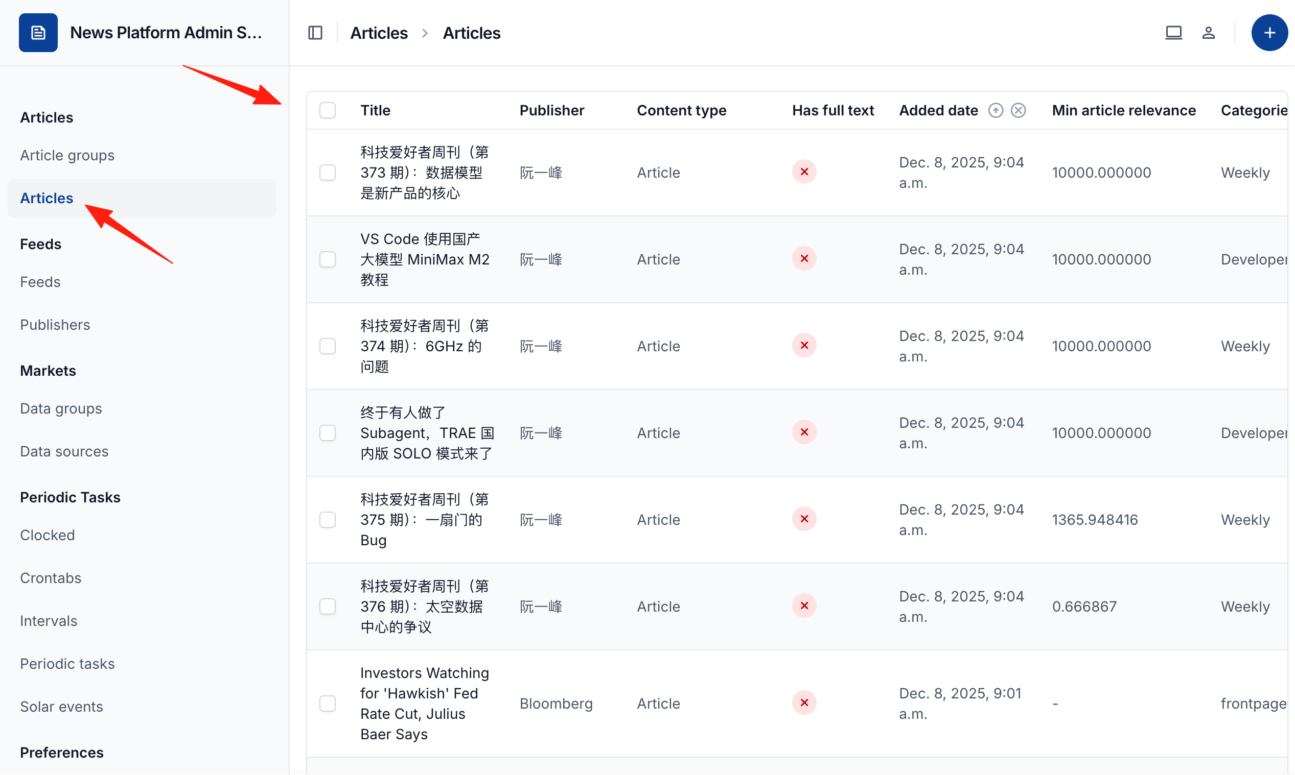The width and height of the screenshot is (1295, 775).
Task: Select the highlighted Articles sidebar item
Action: tap(142, 198)
